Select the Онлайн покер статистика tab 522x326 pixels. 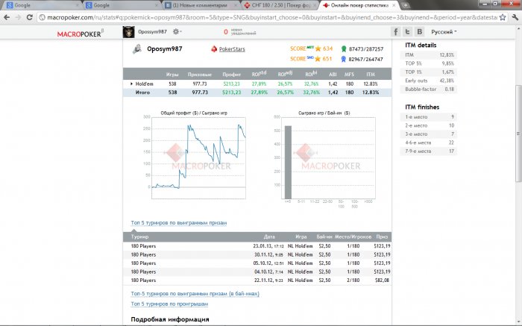(358, 5)
